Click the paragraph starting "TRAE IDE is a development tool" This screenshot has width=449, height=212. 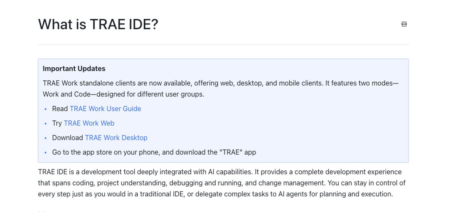tap(222, 183)
